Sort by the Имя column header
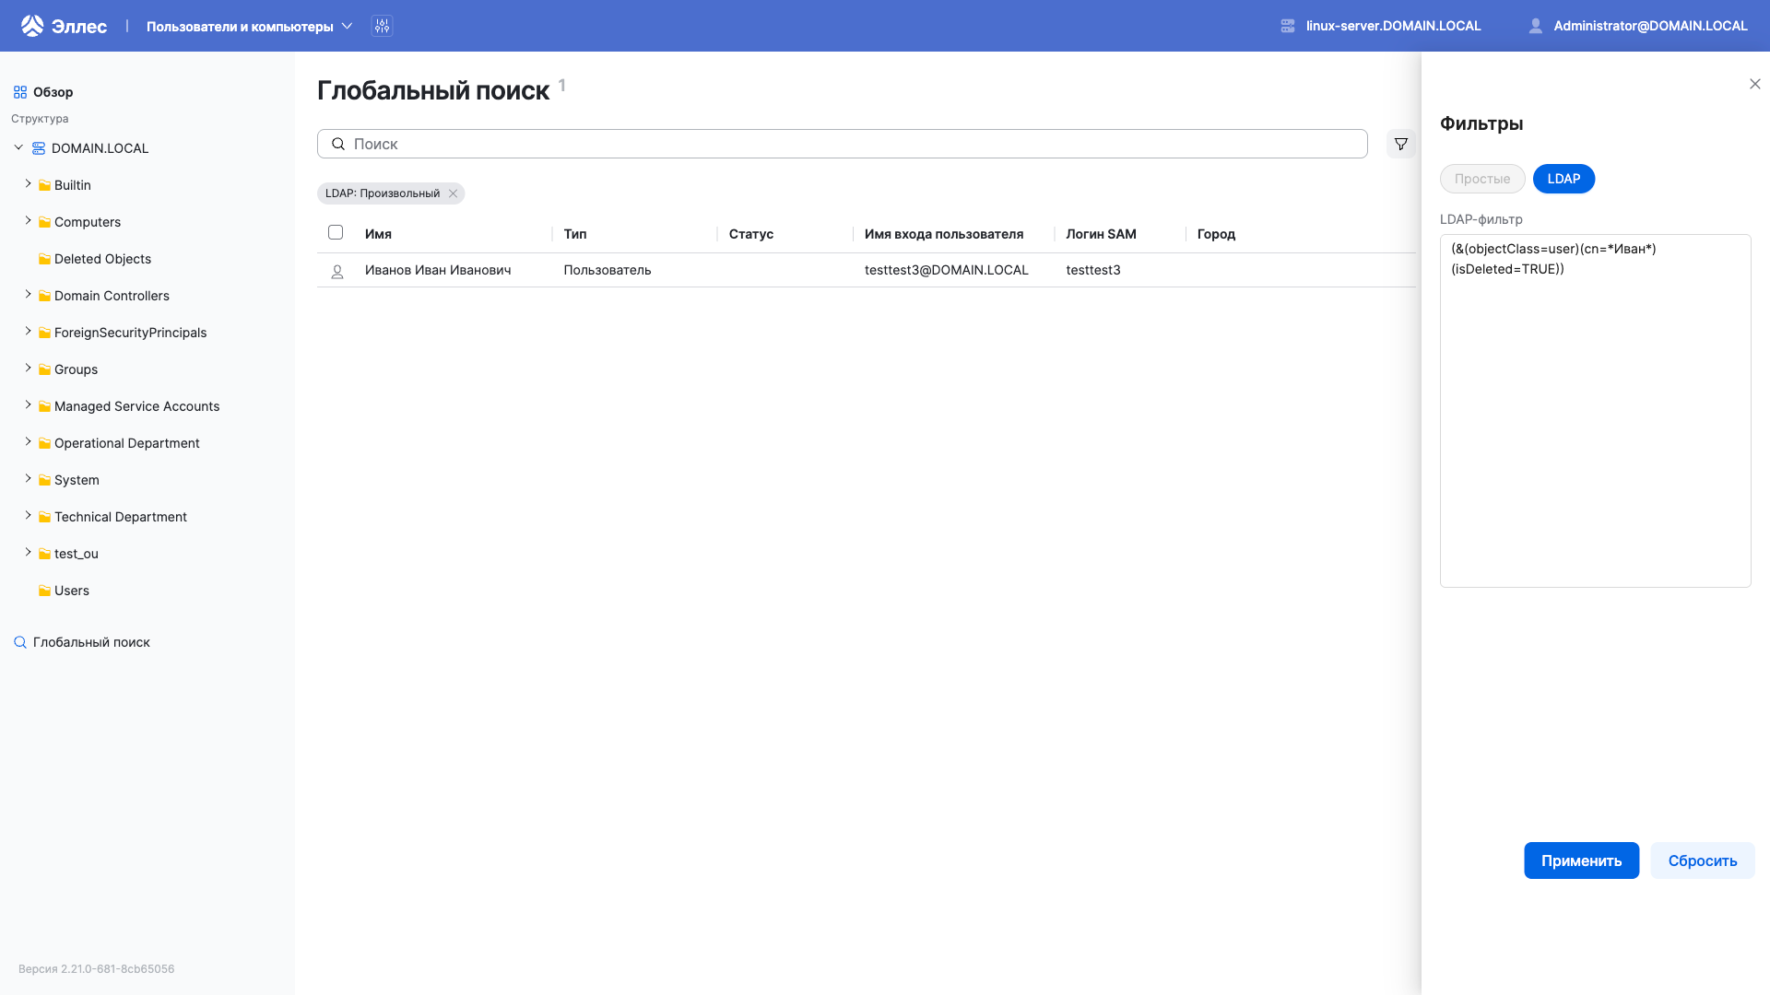Screen dimensions: 1770x995 (x=378, y=234)
